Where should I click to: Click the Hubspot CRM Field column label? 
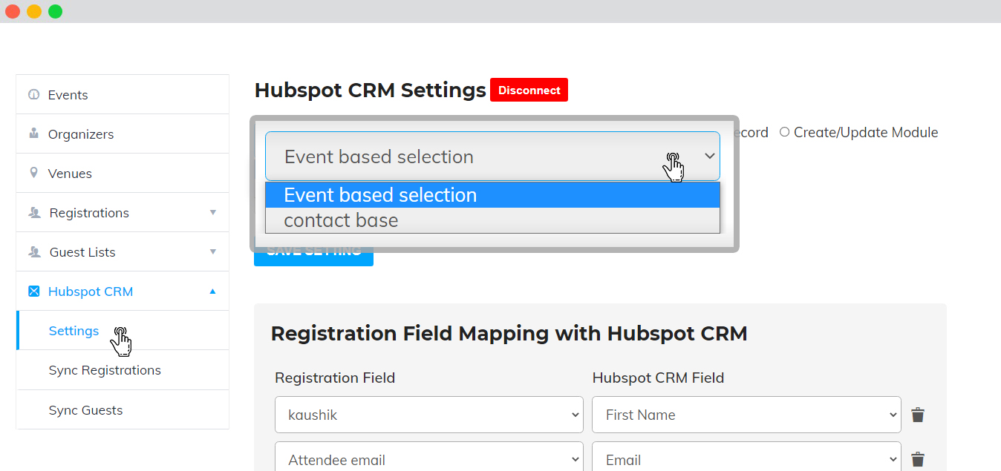658,378
